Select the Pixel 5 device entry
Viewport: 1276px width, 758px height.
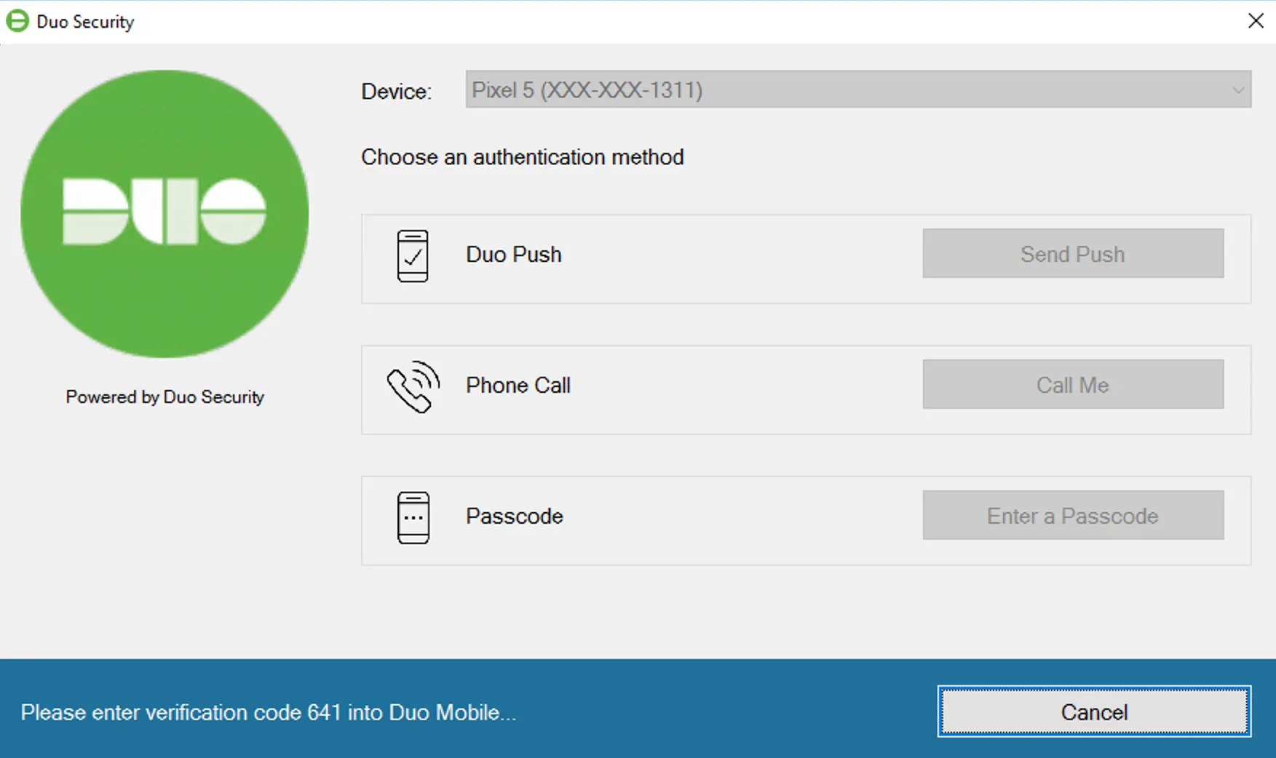pos(587,90)
